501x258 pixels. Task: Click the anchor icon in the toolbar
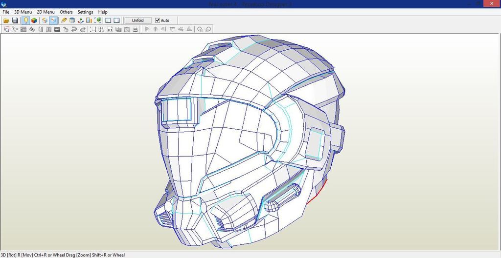(x=80, y=20)
